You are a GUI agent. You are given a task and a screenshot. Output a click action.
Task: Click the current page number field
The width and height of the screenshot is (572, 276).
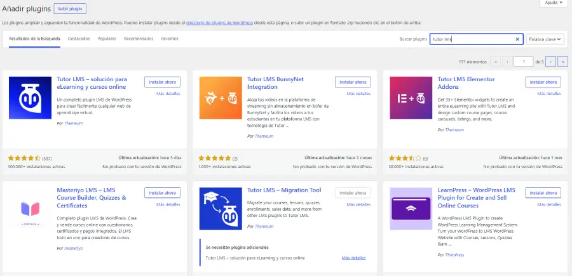tap(524, 62)
